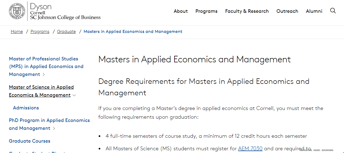This screenshot has width=344, height=153.
Task: Expand chevron next to PhD Program link
Action: (54, 128)
